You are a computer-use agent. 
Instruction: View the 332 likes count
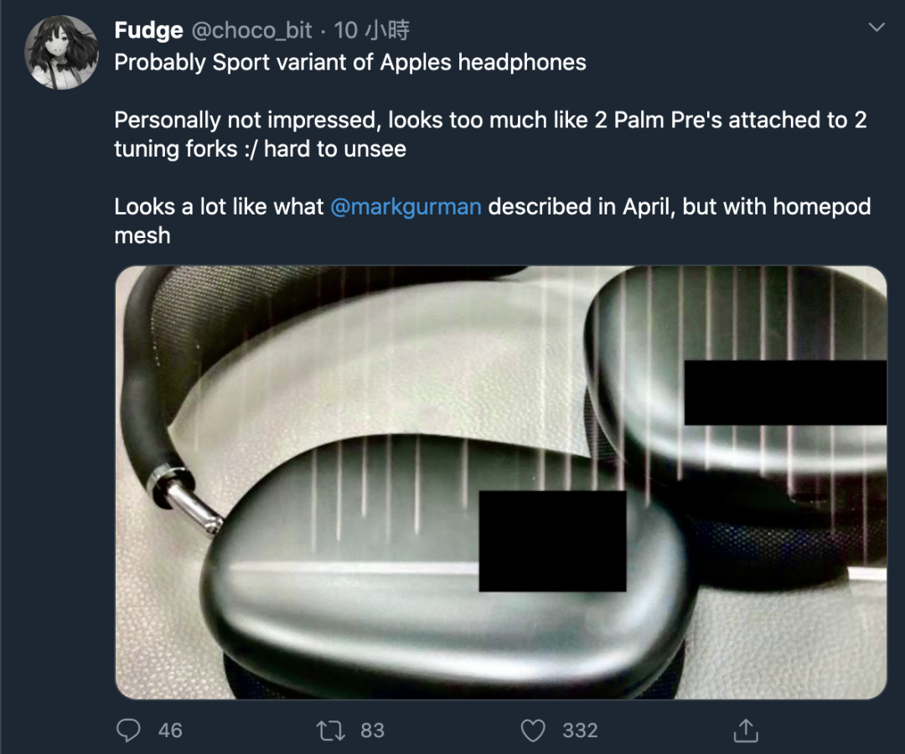[580, 731]
